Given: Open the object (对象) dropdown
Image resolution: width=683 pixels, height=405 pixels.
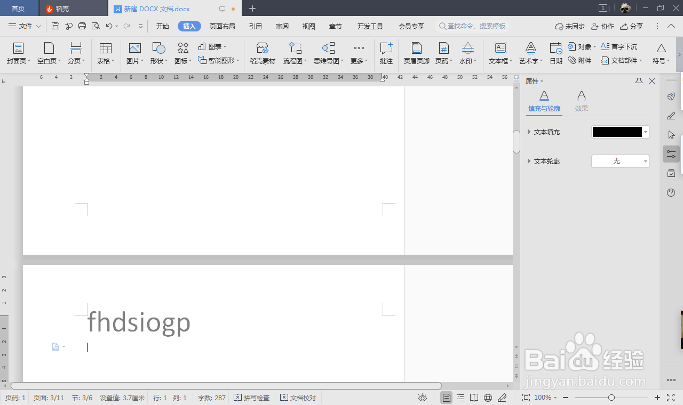Looking at the screenshot, I should (x=582, y=47).
